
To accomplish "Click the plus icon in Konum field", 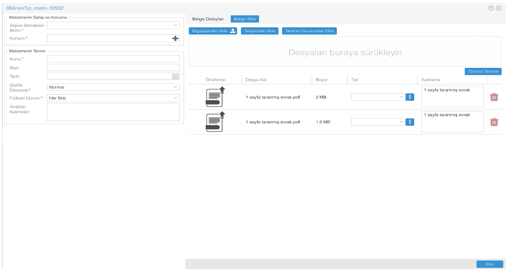I will coord(175,38).
